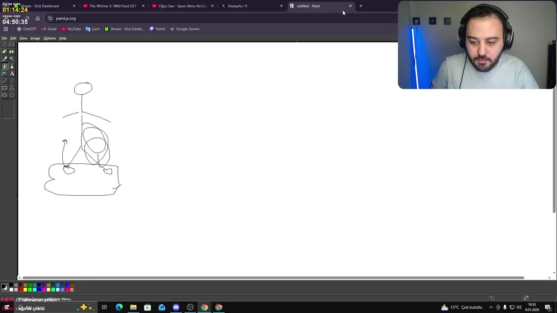Switch to the Oğuz Sasi Spam Atma Abi tab

click(x=182, y=6)
